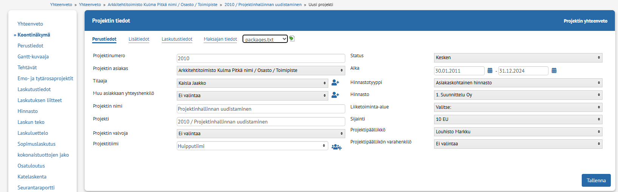Image resolution: width=618 pixels, height=192 pixels.
Task: Open the Laskutustiedot tab
Action: click(177, 39)
